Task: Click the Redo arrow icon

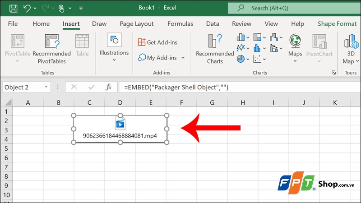Action: click(45, 8)
